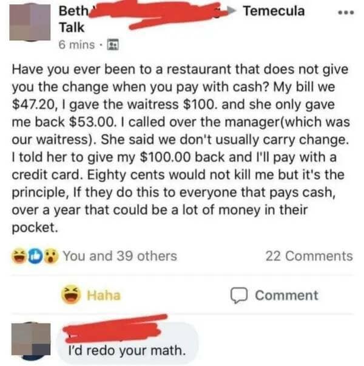
Task: Click the group privacy icon beside 6 mins
Action: tap(113, 44)
